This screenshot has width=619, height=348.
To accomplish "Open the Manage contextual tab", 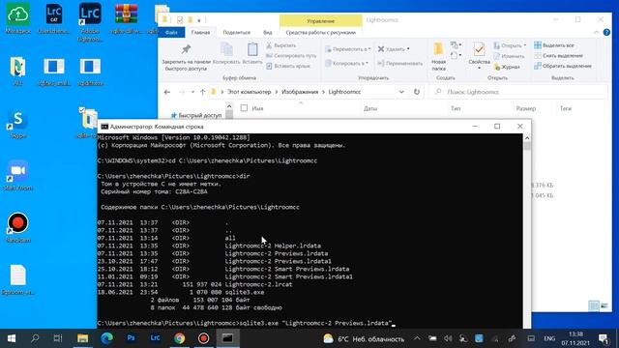I will tap(320, 21).
